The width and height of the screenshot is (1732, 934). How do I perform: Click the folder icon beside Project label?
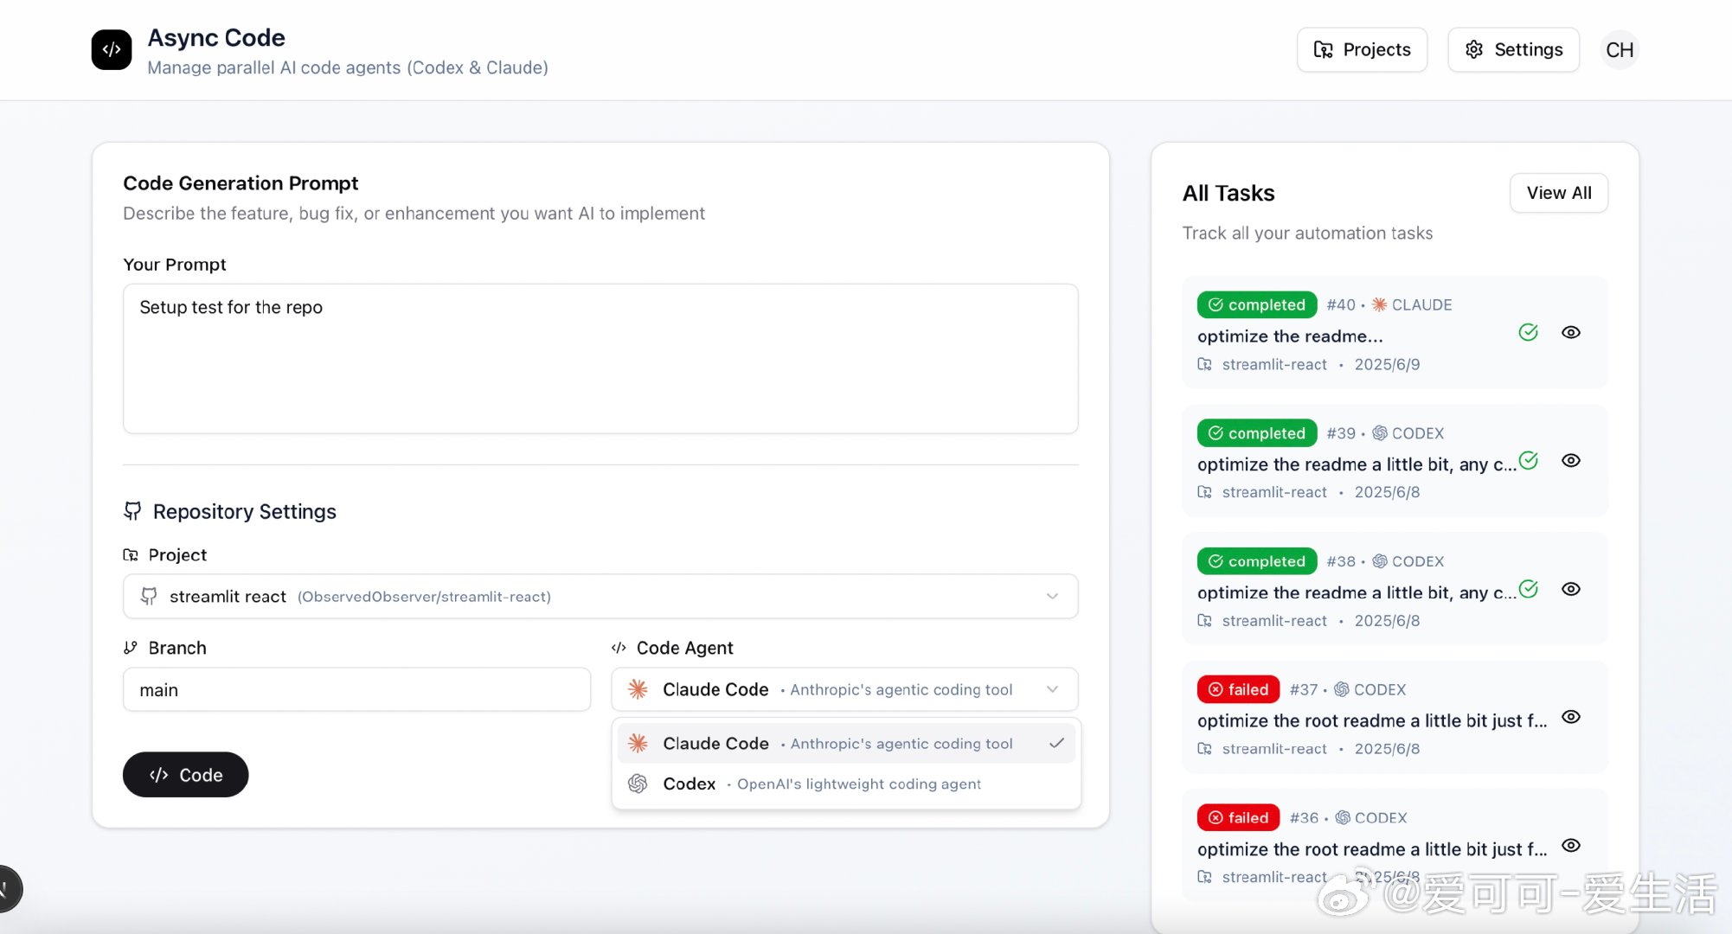tap(131, 554)
